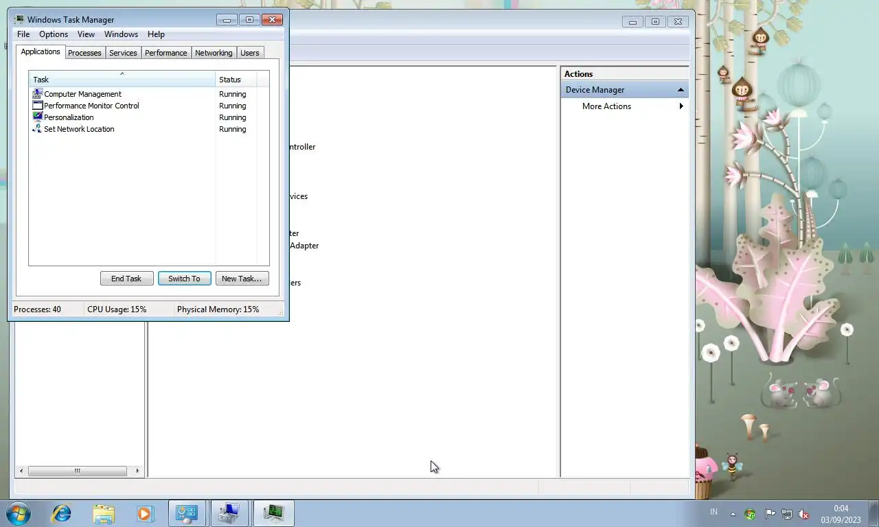Click the Actions pane header
This screenshot has width=879, height=527.
pyautogui.click(x=625, y=74)
